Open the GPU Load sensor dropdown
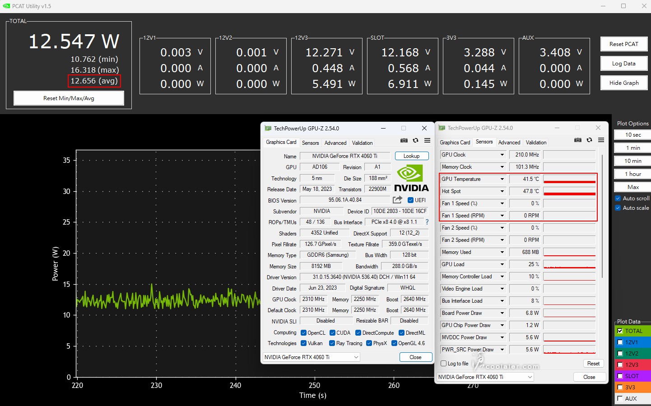Viewport: 651px width, 406px height. click(x=502, y=264)
